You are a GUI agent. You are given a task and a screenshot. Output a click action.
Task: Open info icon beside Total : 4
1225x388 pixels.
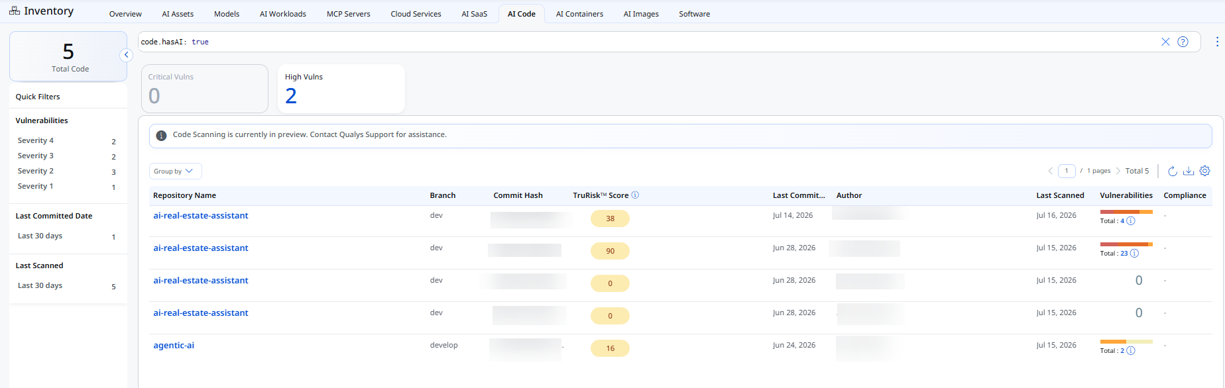click(x=1131, y=221)
